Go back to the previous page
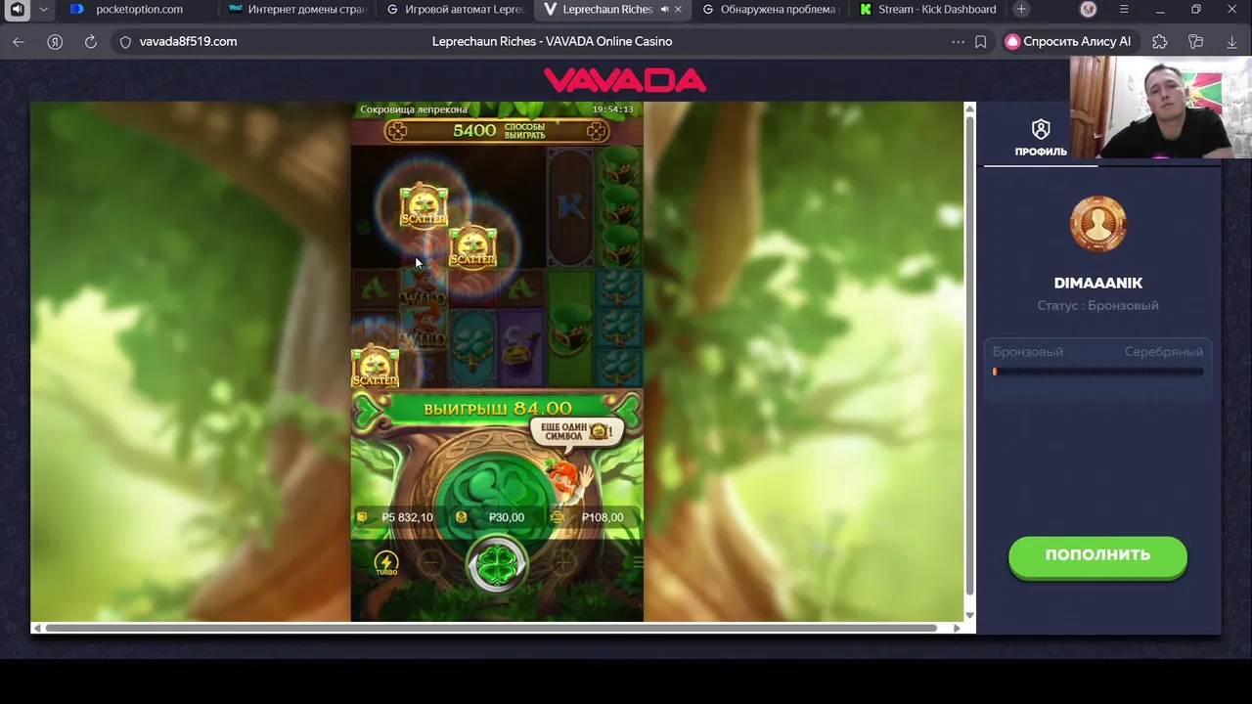 [x=18, y=42]
